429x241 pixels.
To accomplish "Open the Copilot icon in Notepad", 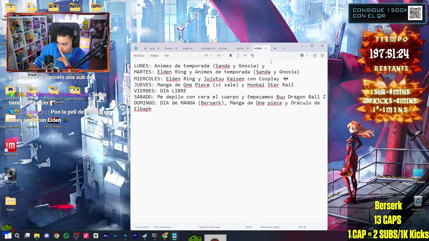I will tap(302, 56).
